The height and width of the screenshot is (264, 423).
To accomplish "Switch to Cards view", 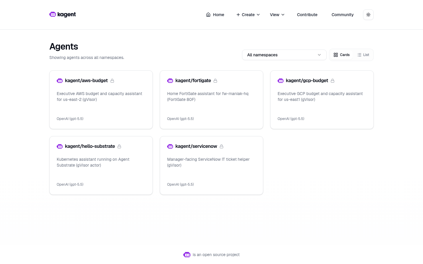I will [x=342, y=55].
